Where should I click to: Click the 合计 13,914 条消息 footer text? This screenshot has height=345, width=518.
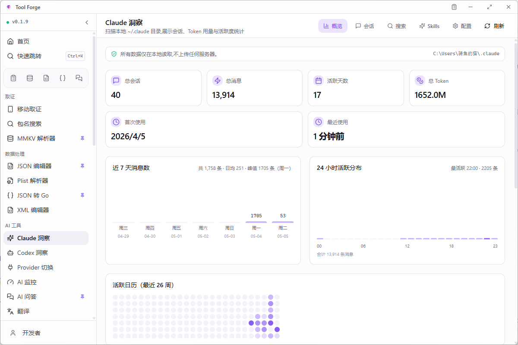point(335,254)
